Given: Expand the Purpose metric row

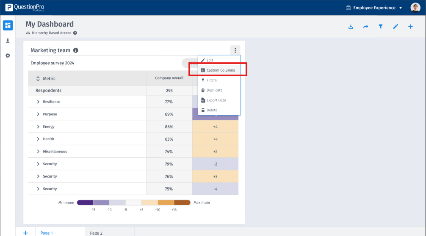Looking at the screenshot, I should (x=38, y=114).
